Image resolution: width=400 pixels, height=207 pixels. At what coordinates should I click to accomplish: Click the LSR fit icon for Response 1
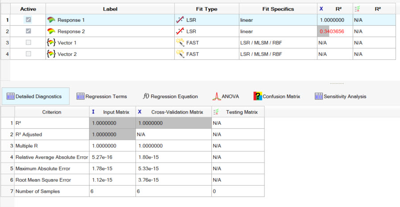click(180, 20)
